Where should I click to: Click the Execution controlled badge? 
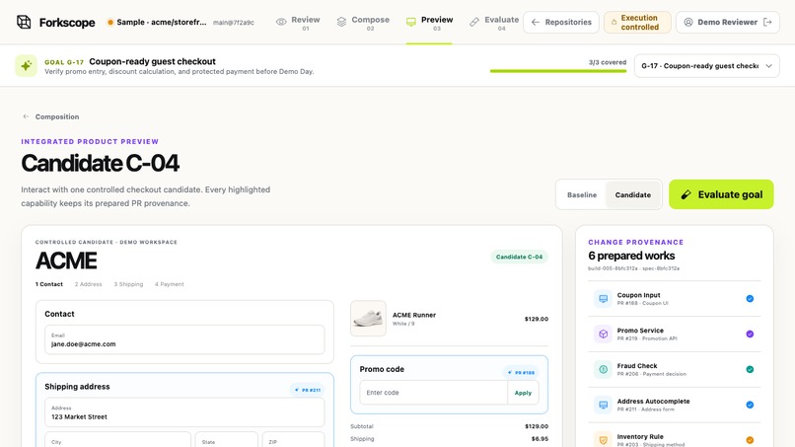coord(637,23)
